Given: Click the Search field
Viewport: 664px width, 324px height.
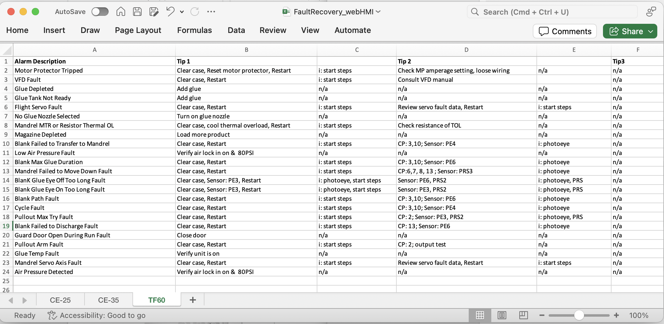Looking at the screenshot, I should [552, 12].
